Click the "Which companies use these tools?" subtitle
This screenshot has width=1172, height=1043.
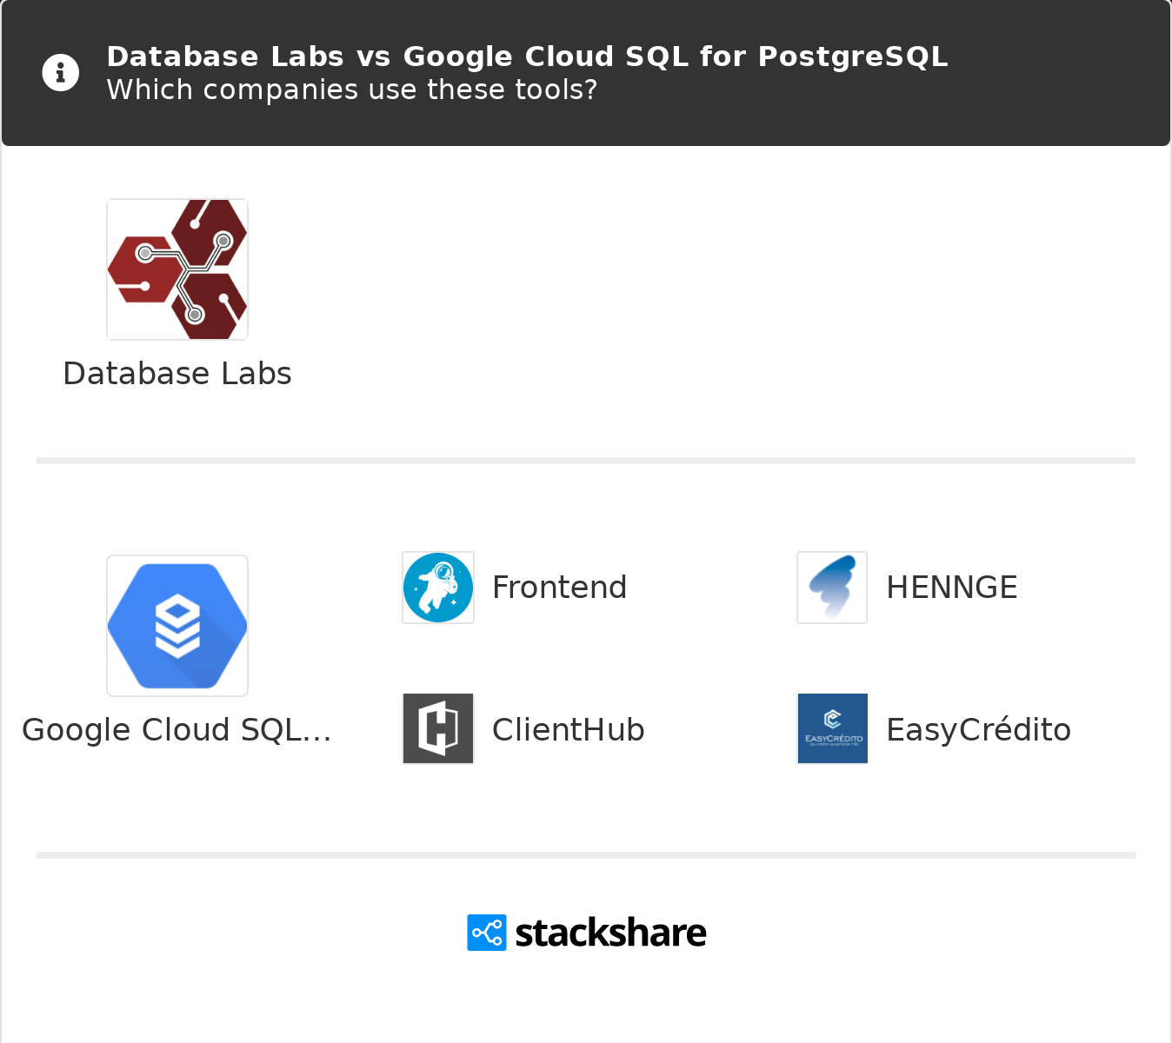click(x=351, y=90)
